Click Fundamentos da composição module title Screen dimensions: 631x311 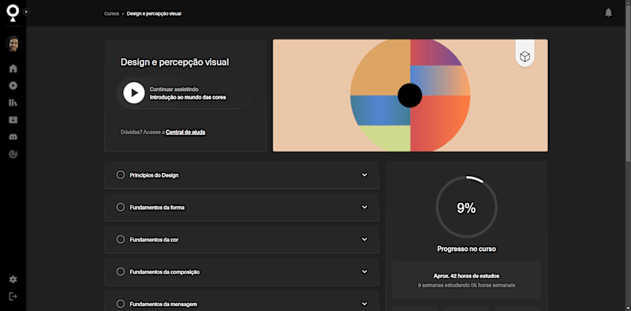coord(165,272)
